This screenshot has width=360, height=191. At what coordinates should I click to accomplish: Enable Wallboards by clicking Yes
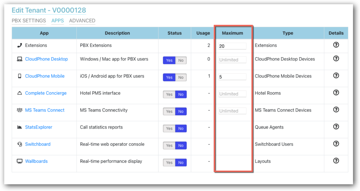click(x=169, y=162)
